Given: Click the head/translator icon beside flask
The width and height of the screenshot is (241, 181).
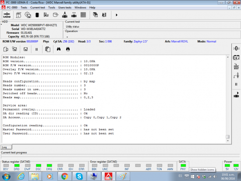Looking at the screenshot, I should click(74, 15).
